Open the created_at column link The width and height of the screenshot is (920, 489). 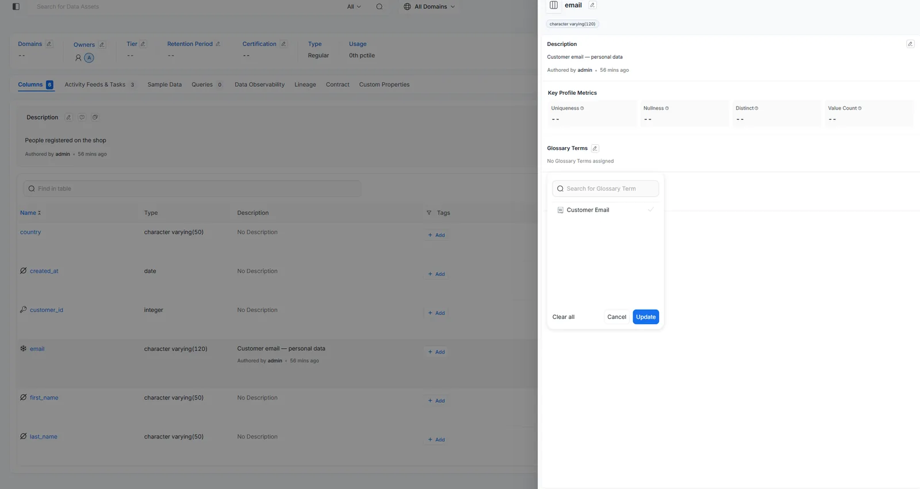(x=44, y=271)
